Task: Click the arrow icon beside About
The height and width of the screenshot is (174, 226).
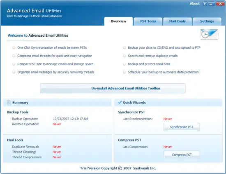Action: click(205, 4)
